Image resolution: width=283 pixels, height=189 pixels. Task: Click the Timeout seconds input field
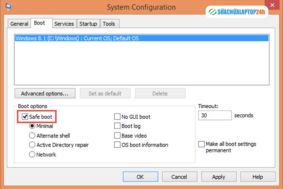click(x=215, y=115)
